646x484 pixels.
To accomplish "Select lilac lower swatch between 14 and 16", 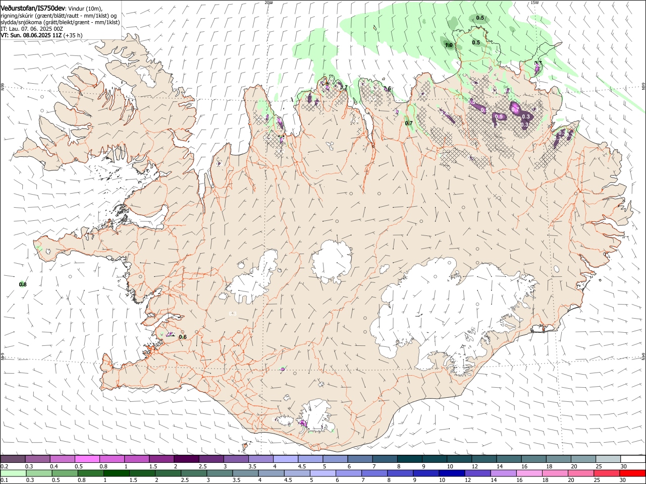I will point(504,473).
